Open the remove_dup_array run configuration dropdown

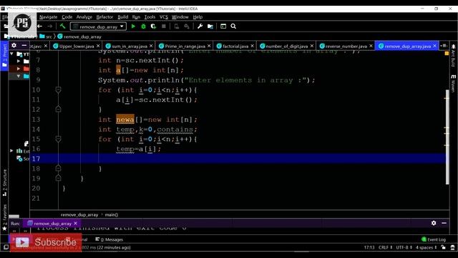98,27
